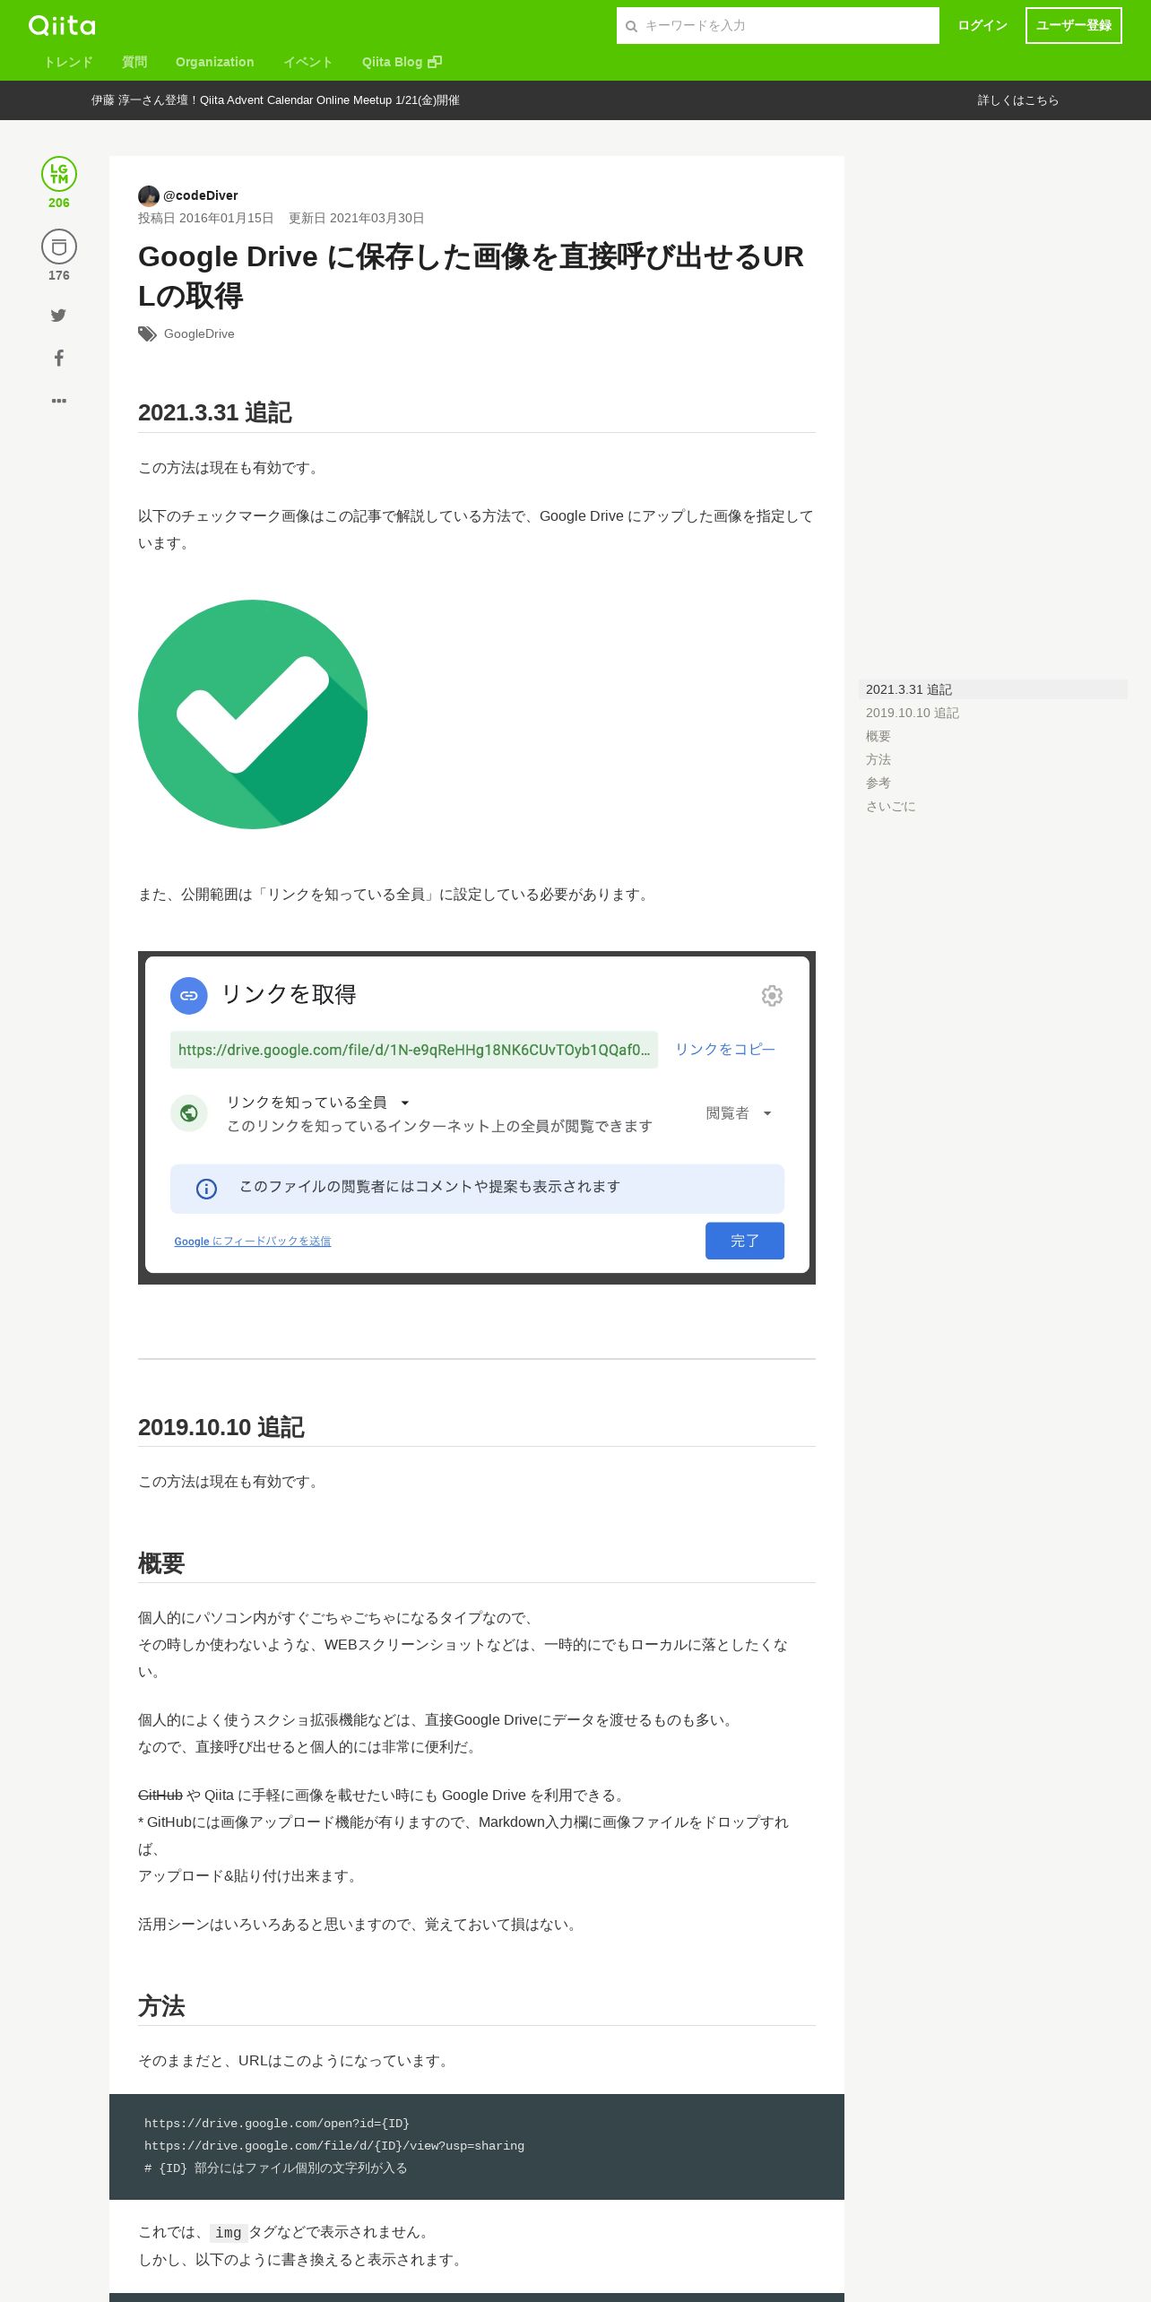Open the イベント menu item
The width and height of the screenshot is (1151, 2302).
point(308,62)
